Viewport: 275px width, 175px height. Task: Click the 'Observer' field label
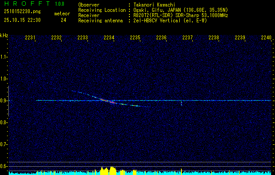[x=89, y=5]
